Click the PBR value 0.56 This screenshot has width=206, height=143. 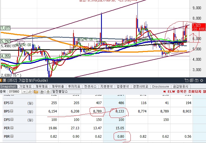pos(188,137)
